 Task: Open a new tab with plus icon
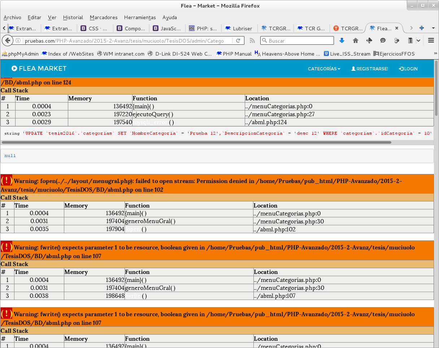[x=421, y=28]
